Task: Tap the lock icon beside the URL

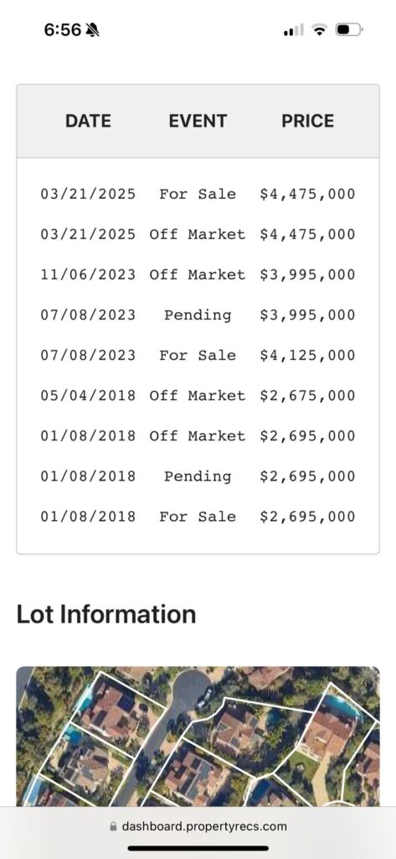Action: point(113,826)
